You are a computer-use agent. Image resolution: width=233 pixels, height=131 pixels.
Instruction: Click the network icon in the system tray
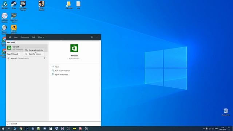pos(210,128)
